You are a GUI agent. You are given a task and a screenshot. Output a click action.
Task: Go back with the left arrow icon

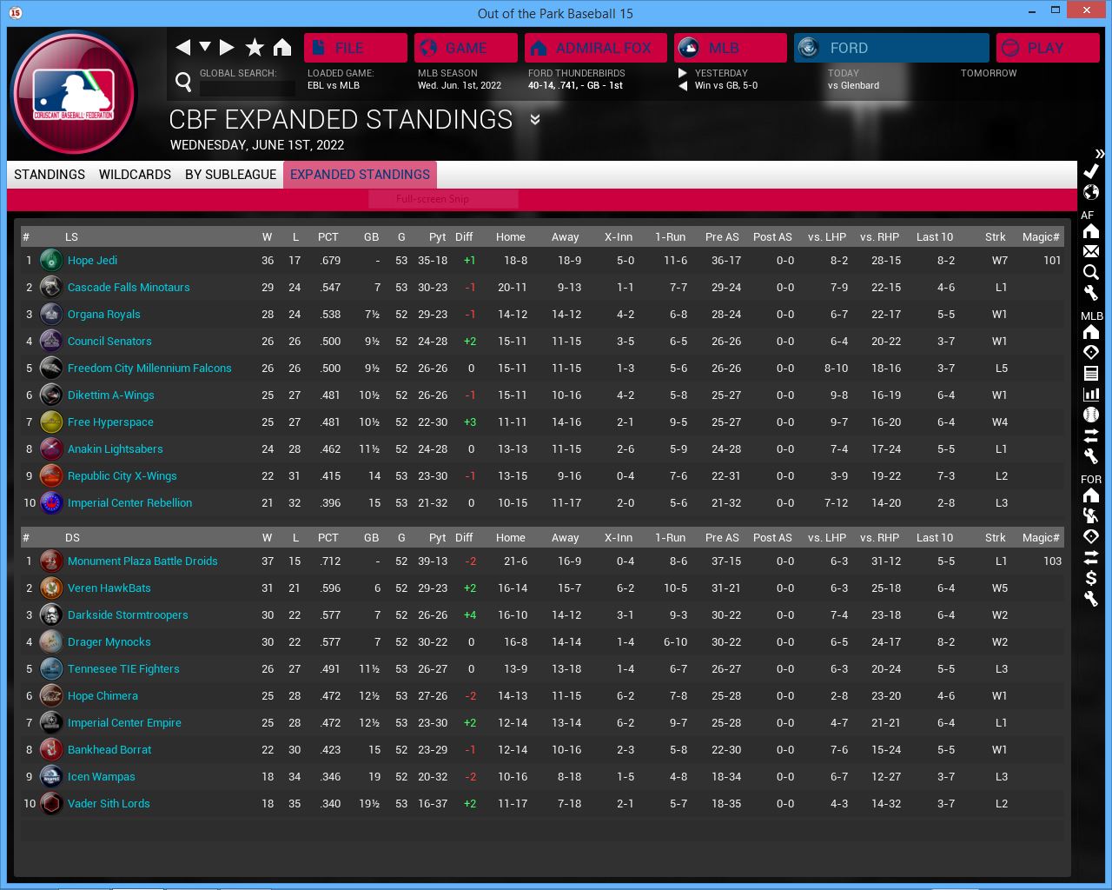[x=182, y=48]
